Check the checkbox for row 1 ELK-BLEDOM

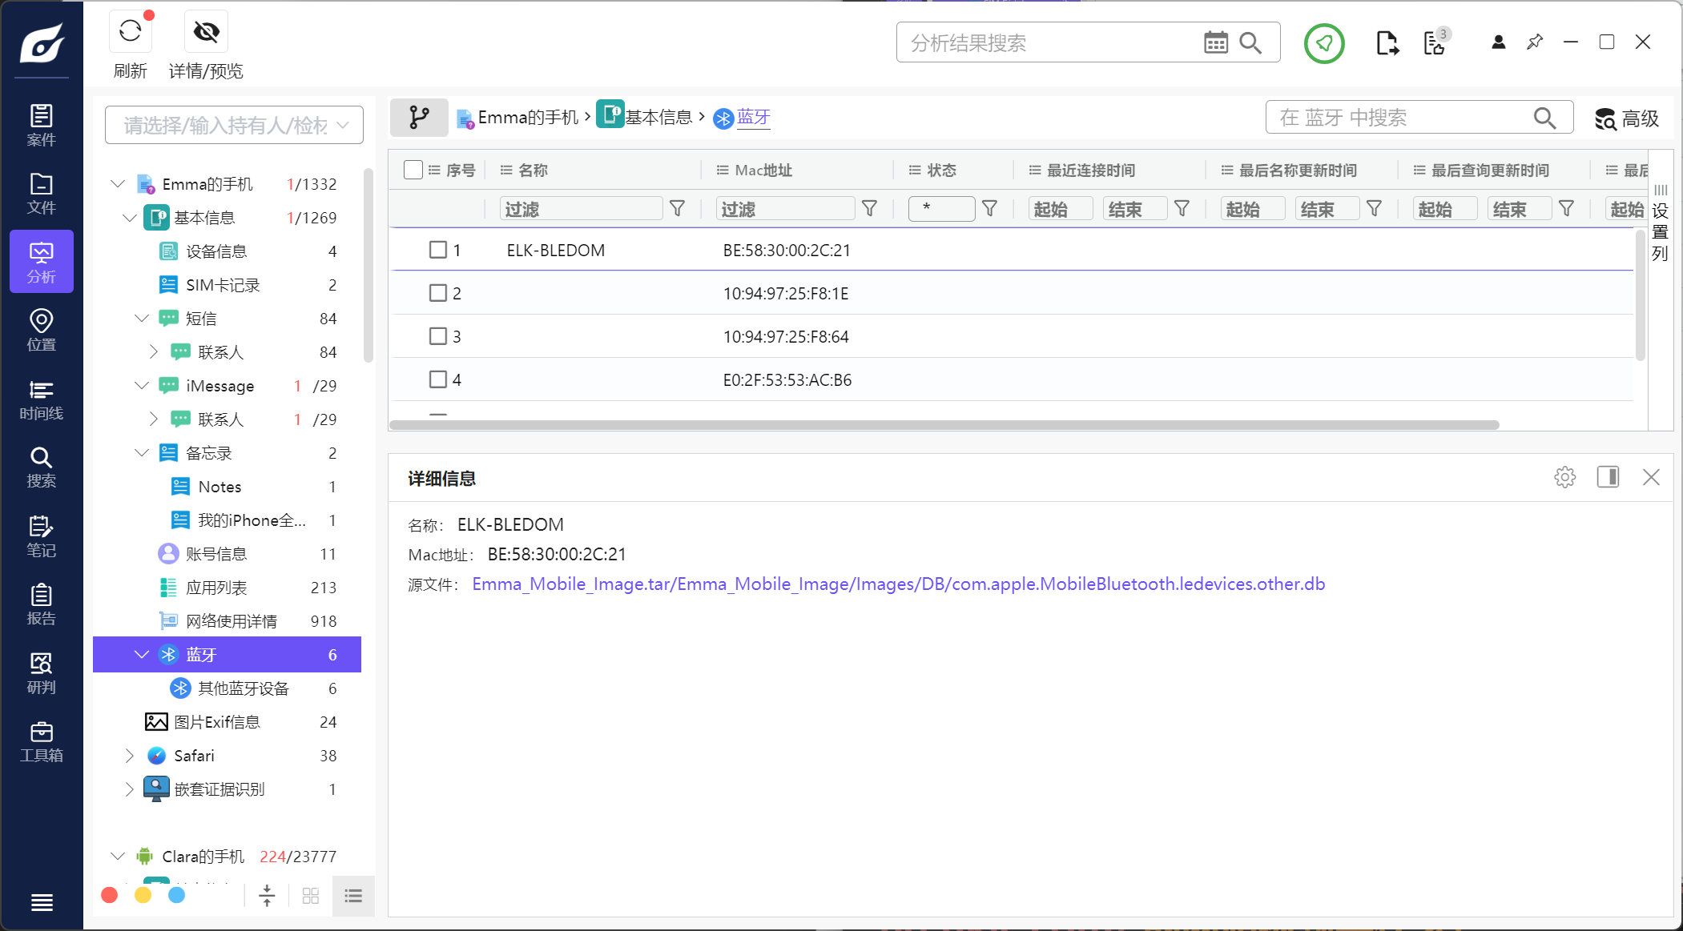[437, 250]
